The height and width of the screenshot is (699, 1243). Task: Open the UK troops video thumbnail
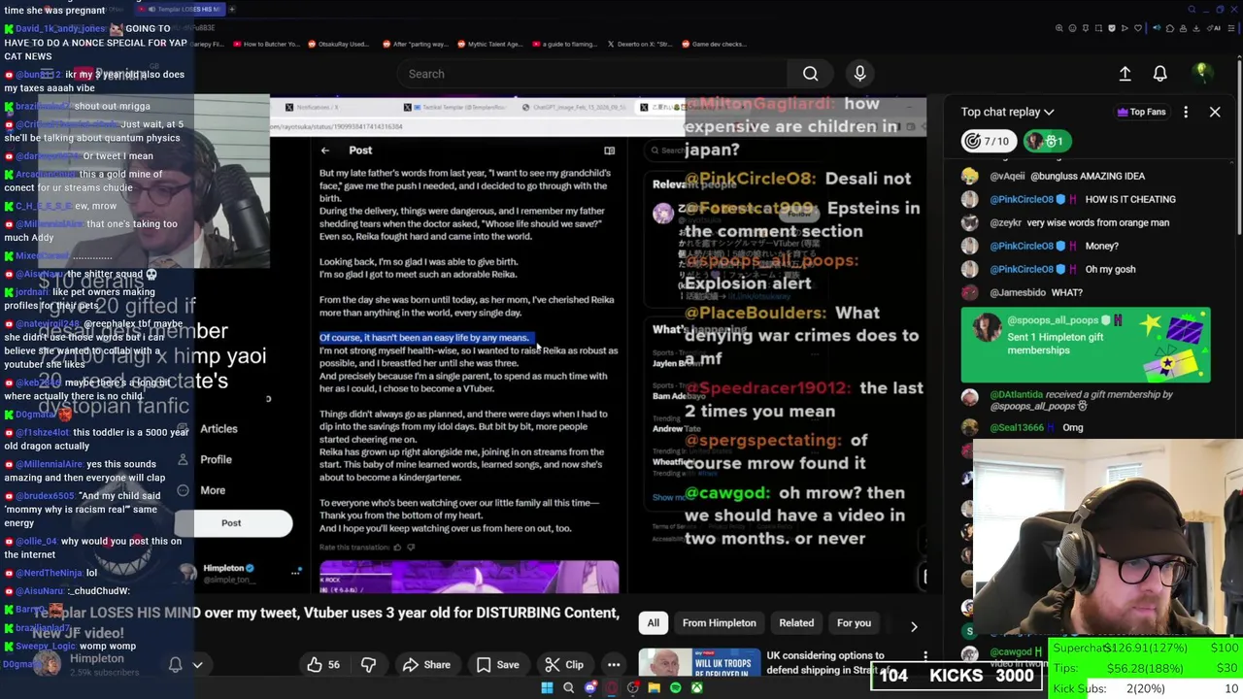click(699, 664)
